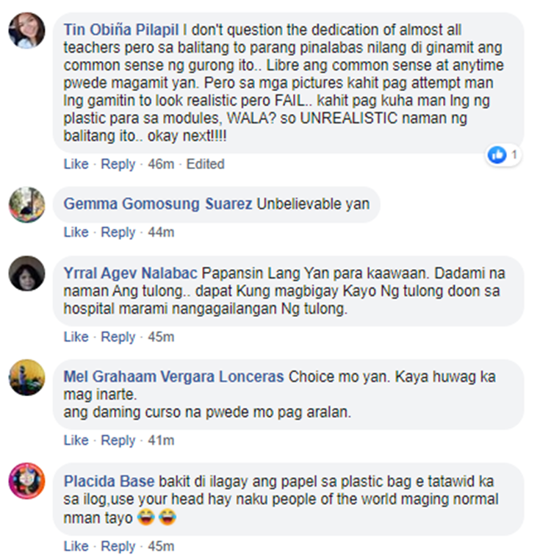Viewport: 551px width, 555px height.
Task: Open the Tin Obiña Pilapil name link
Action: coord(121,29)
